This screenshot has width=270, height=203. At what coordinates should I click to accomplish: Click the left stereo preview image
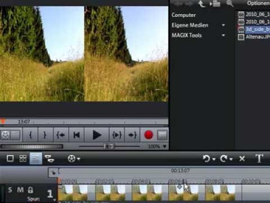(x=42, y=54)
